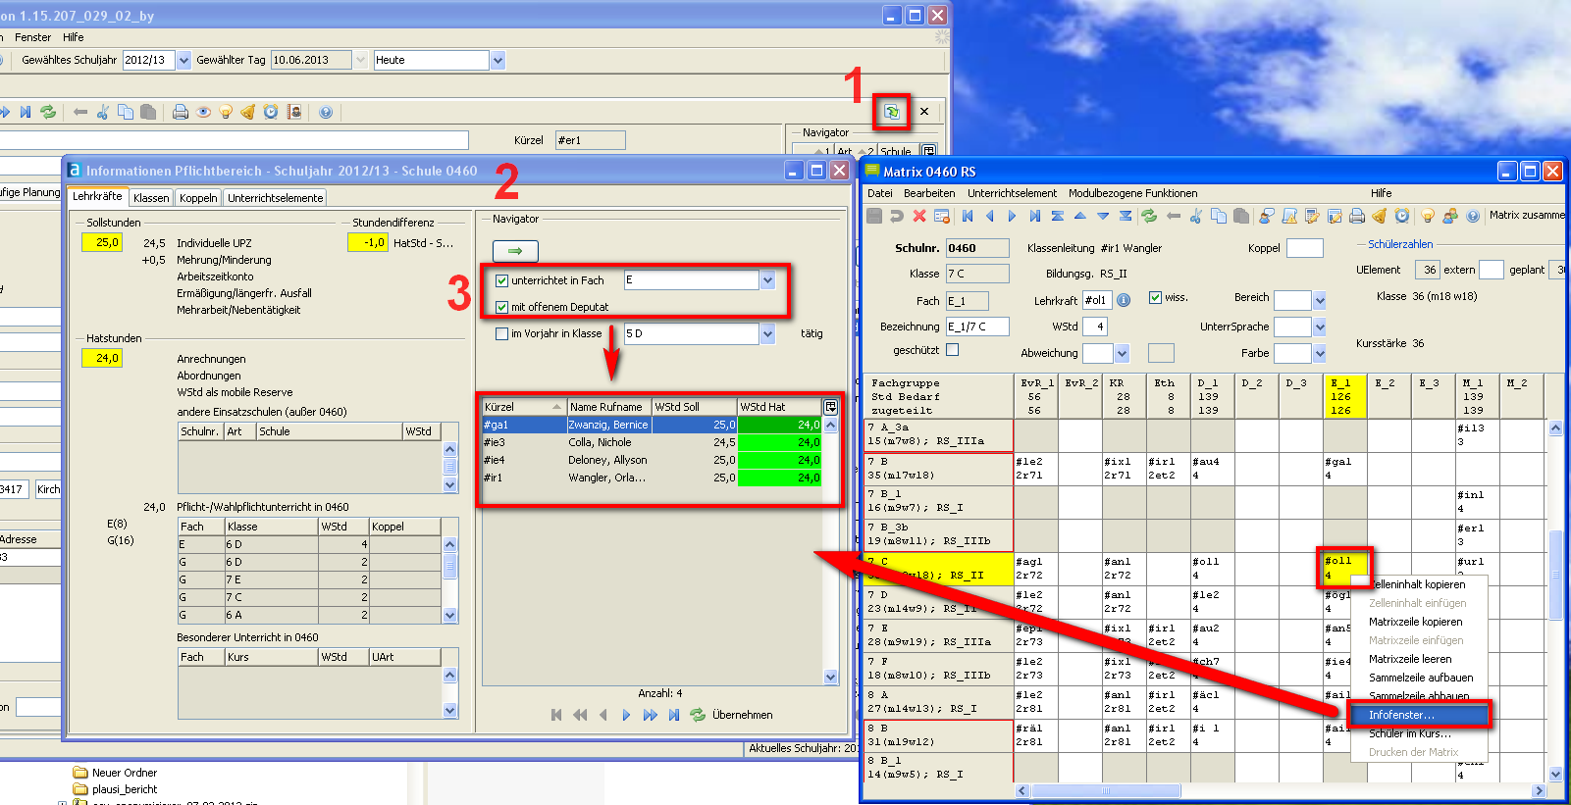Click the Übernehmen button
Screen dimensions: 1571x805
[x=742, y=715]
